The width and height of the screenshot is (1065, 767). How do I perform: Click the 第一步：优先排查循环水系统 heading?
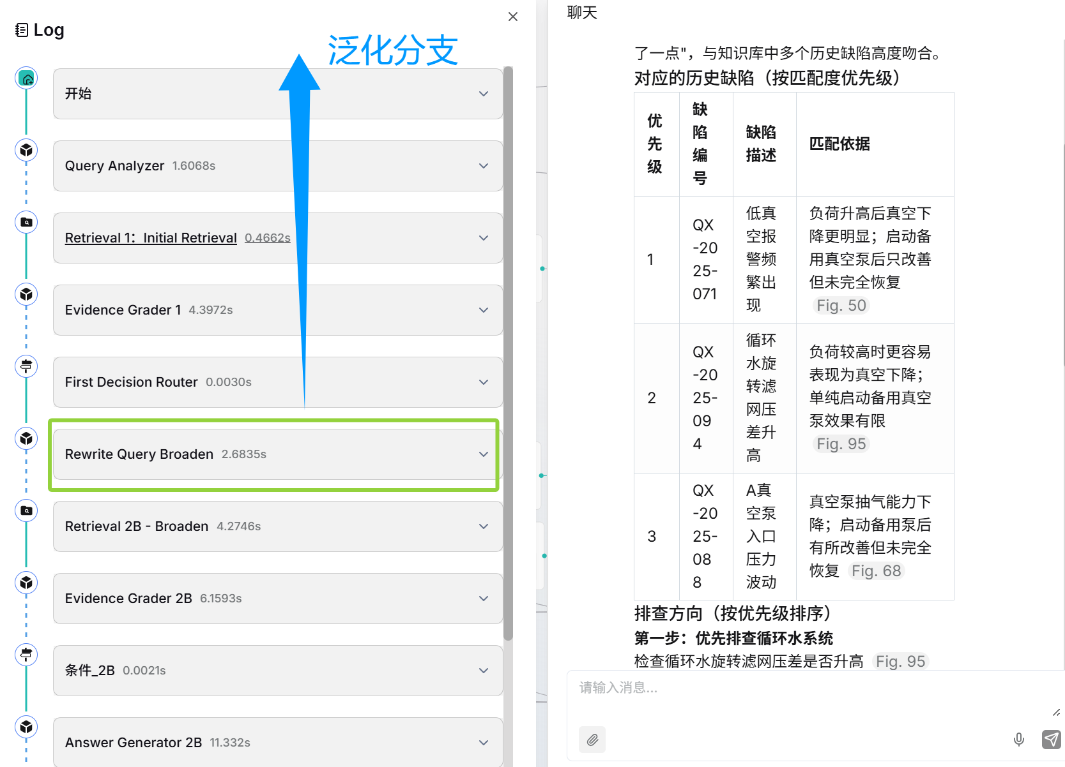click(x=733, y=639)
